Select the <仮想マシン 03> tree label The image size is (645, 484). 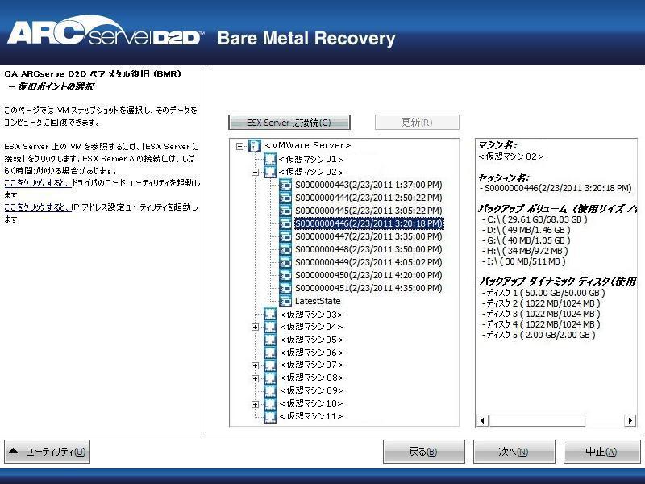click(311, 315)
